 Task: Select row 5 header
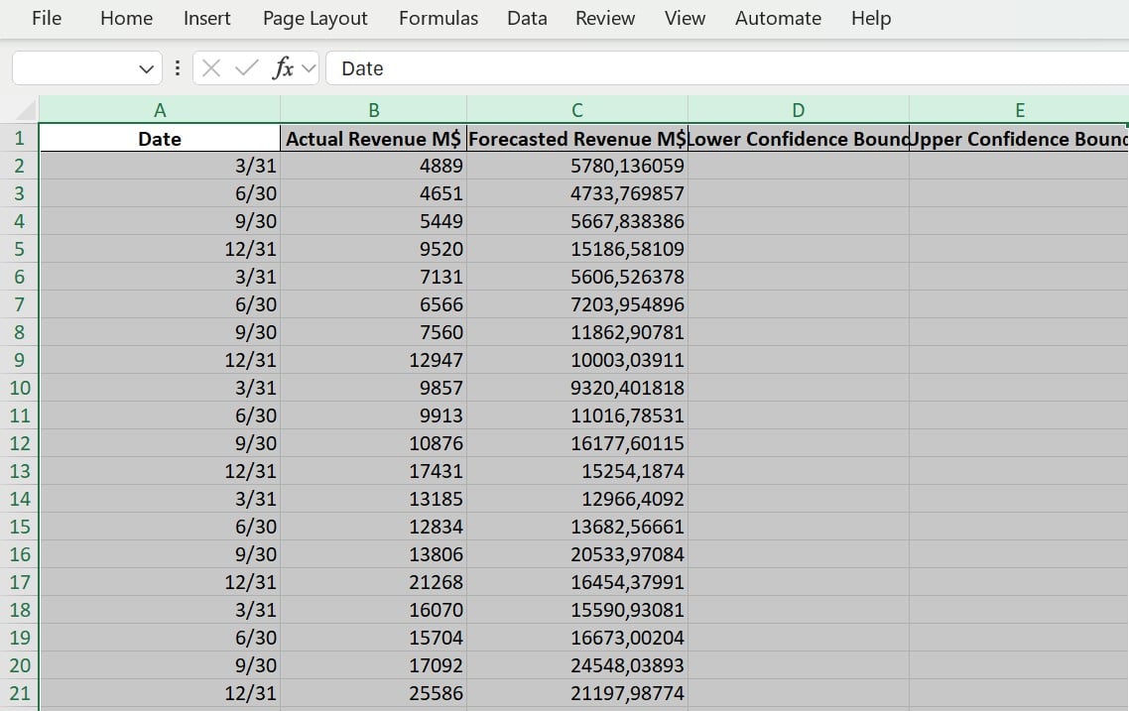click(20, 249)
